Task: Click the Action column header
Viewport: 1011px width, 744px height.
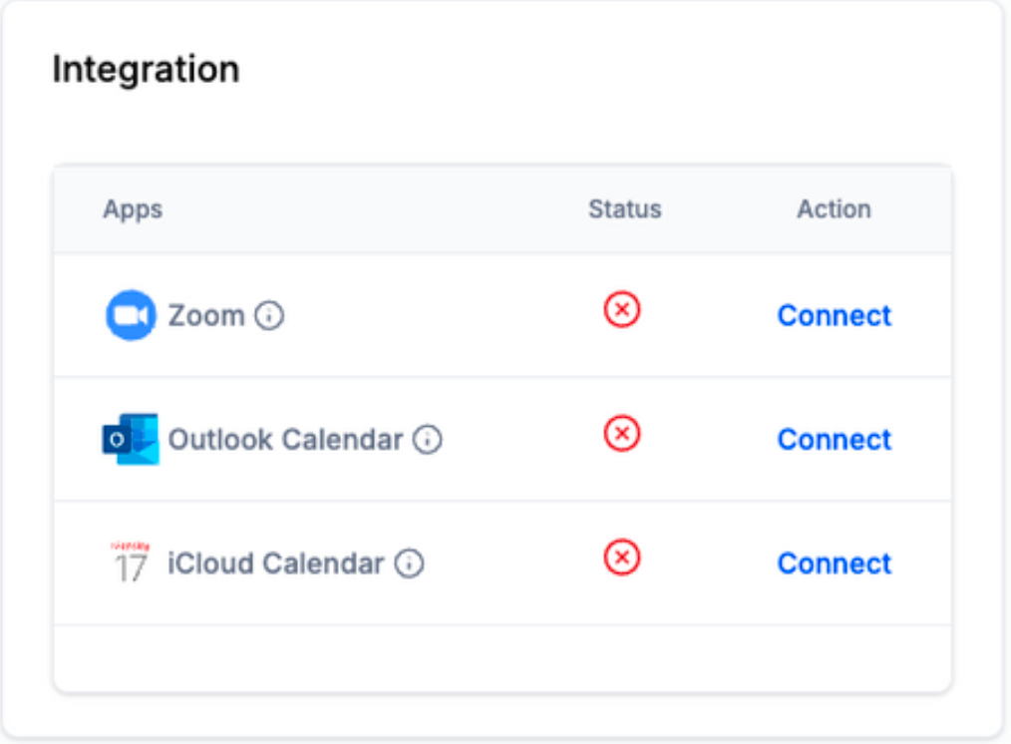Action: (835, 208)
